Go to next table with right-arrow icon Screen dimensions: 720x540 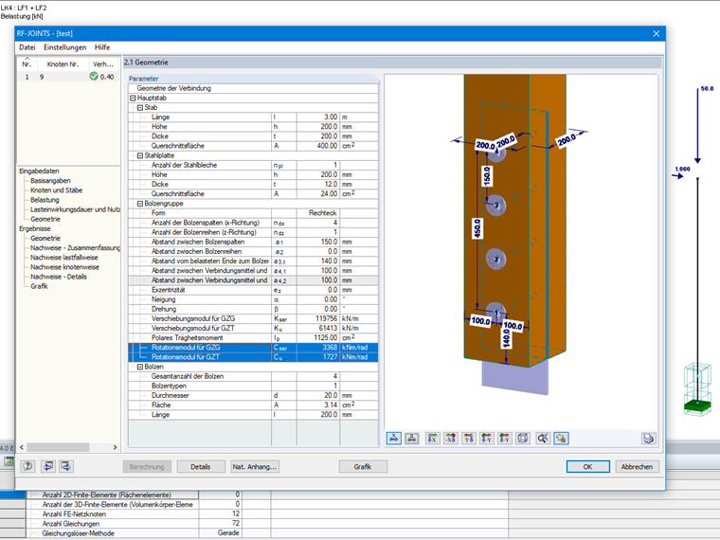66,466
